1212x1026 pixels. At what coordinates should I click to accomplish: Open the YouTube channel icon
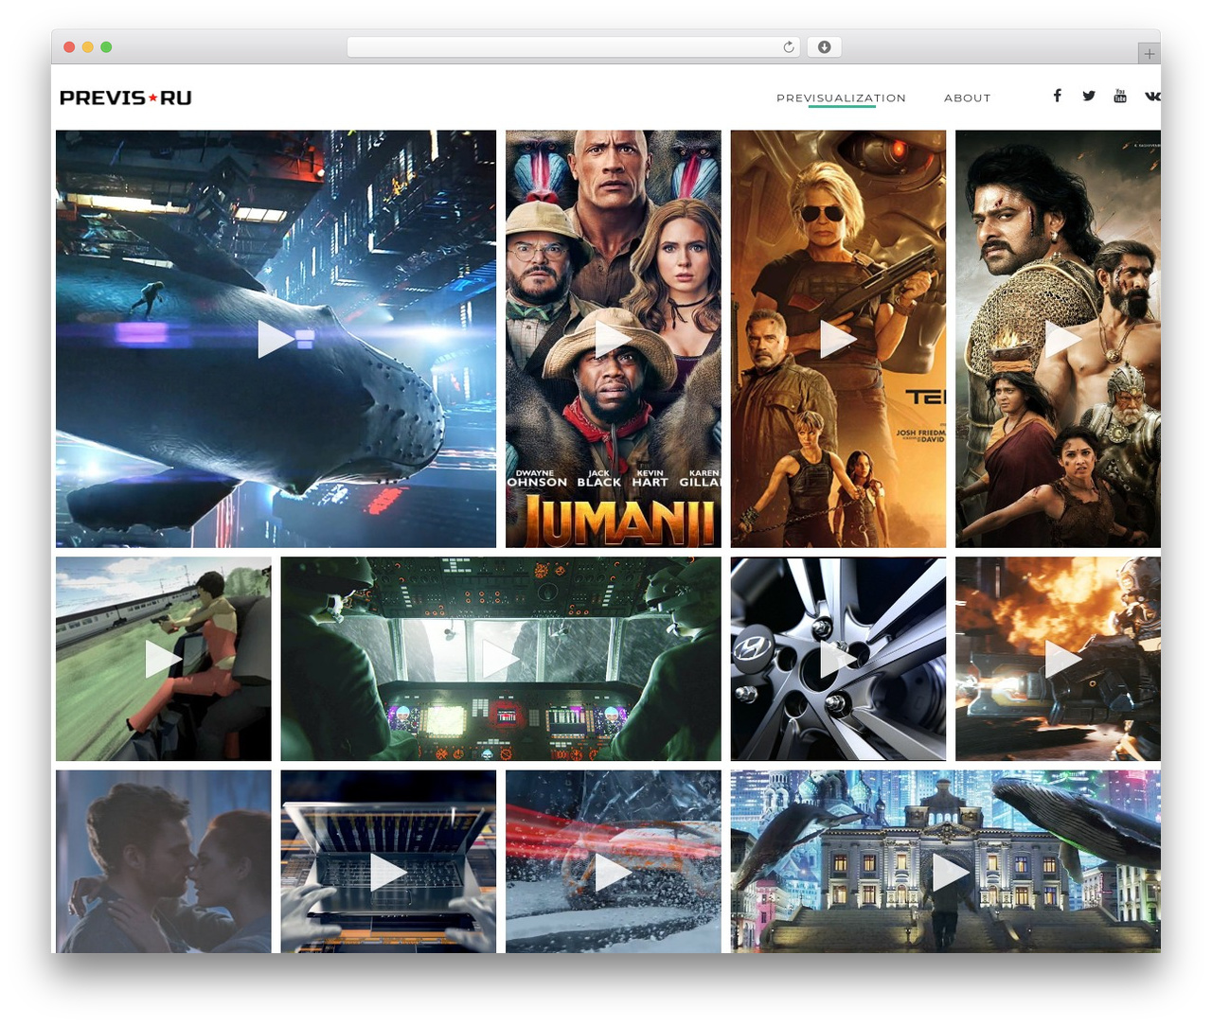click(x=1120, y=96)
